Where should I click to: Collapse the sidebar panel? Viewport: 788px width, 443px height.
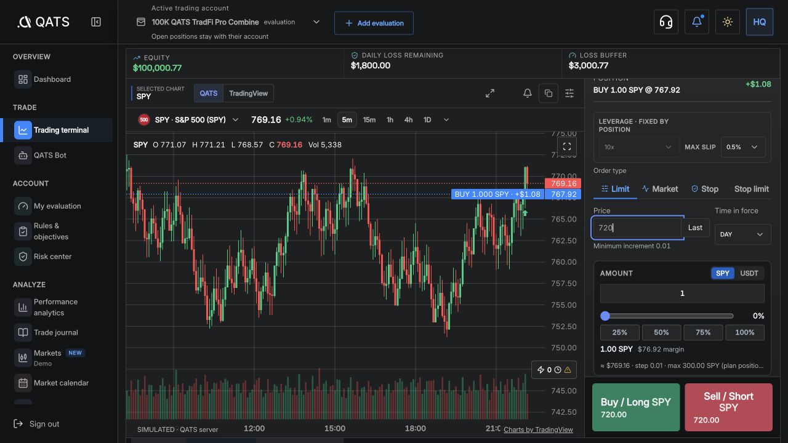pyautogui.click(x=96, y=22)
